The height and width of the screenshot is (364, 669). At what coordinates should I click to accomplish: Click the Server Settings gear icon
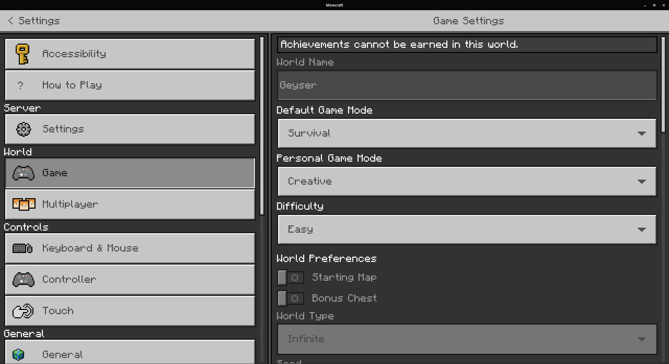coord(23,129)
